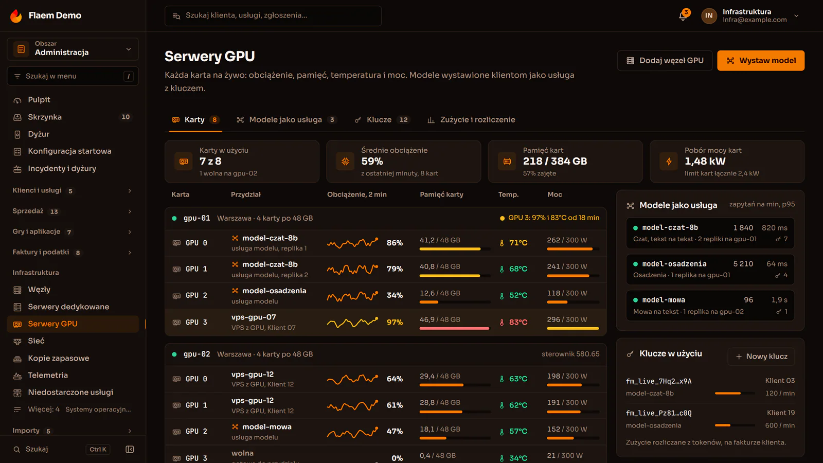Image resolution: width=823 pixels, height=463 pixels.
Task: Click the Telemetria icon
Action: click(x=17, y=376)
